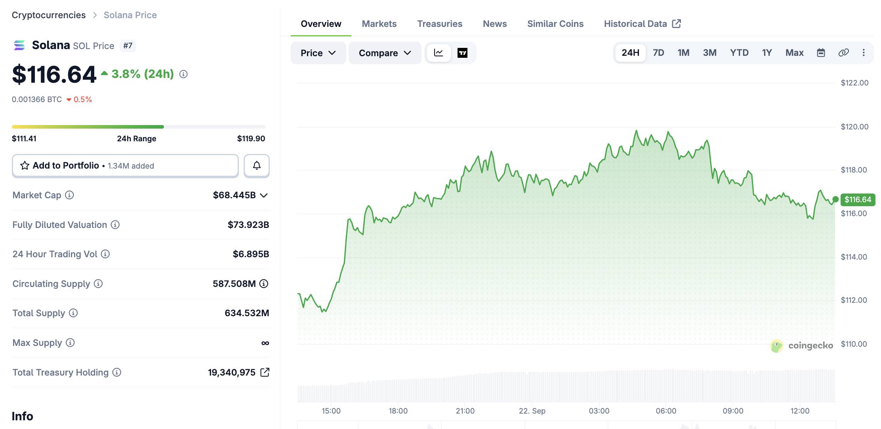The height and width of the screenshot is (429, 881).
Task: Open the News tab
Action: 495,24
